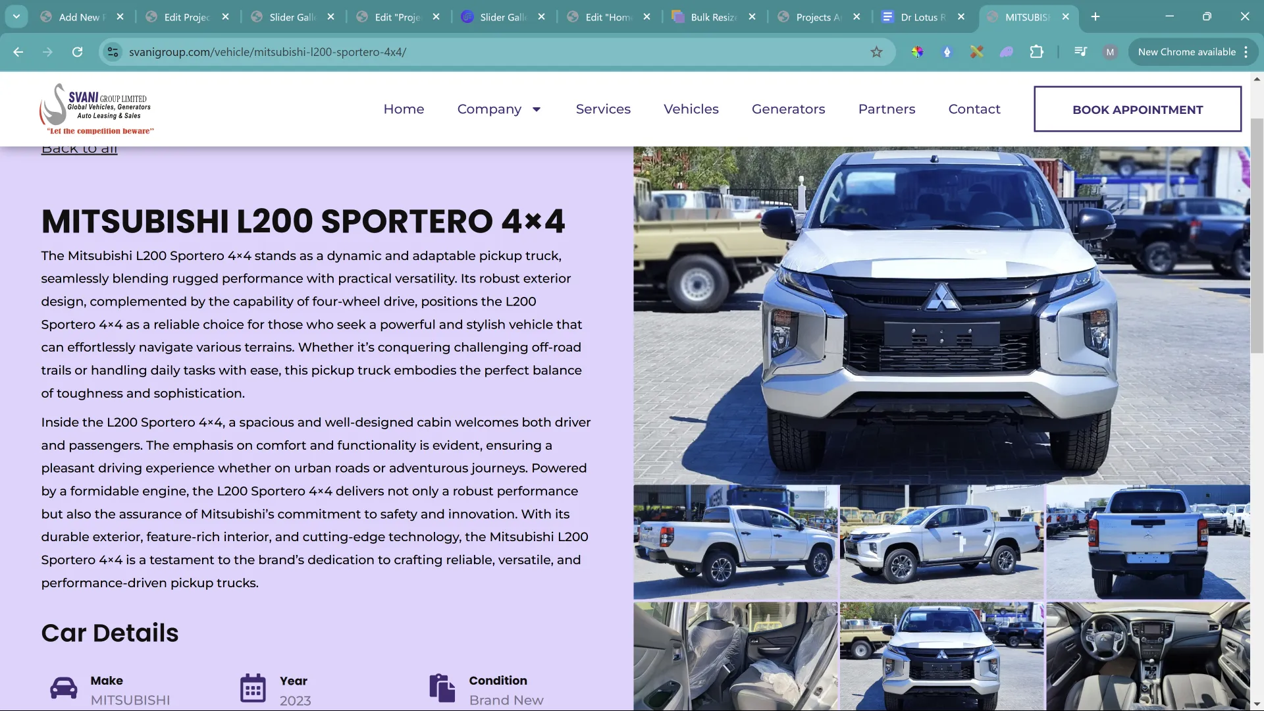Go back to the previous page
Screen dimensions: 1264x711
click(18, 52)
